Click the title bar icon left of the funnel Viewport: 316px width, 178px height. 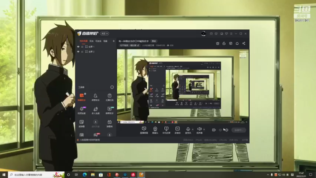pyautogui.click(x=222, y=34)
